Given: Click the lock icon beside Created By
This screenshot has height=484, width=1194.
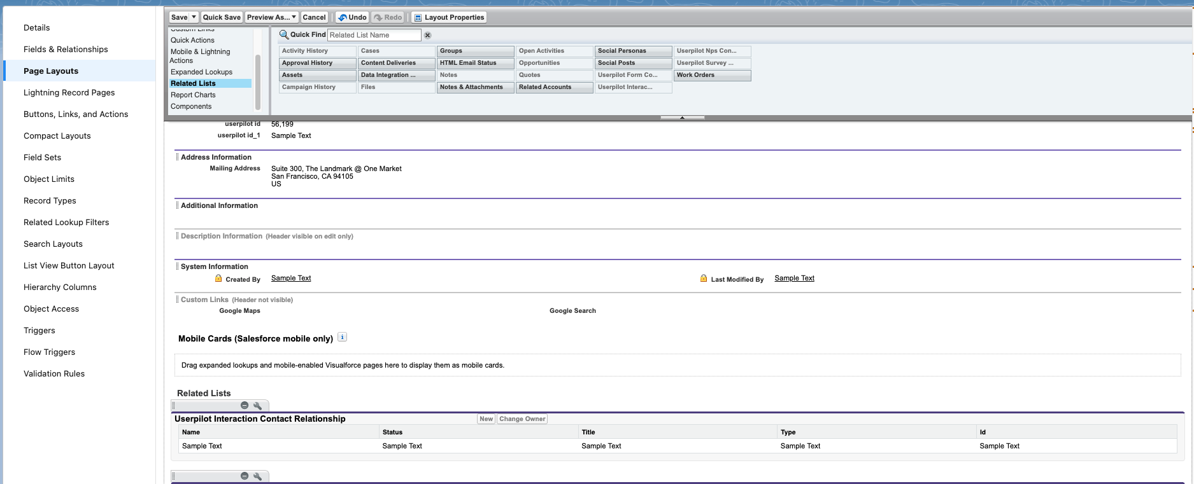Looking at the screenshot, I should (x=218, y=279).
